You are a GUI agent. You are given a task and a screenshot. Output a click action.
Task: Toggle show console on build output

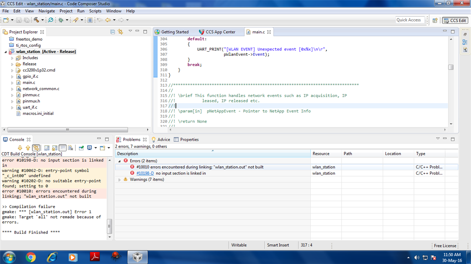click(36, 148)
